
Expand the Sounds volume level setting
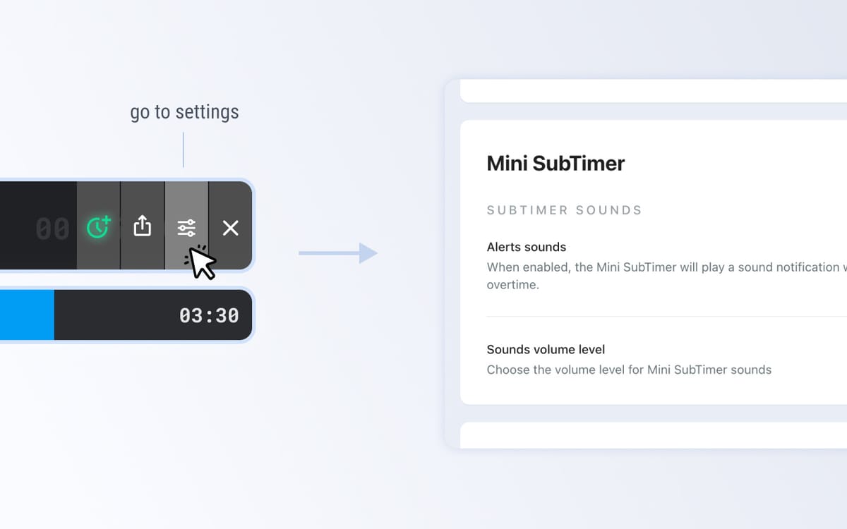[546, 349]
